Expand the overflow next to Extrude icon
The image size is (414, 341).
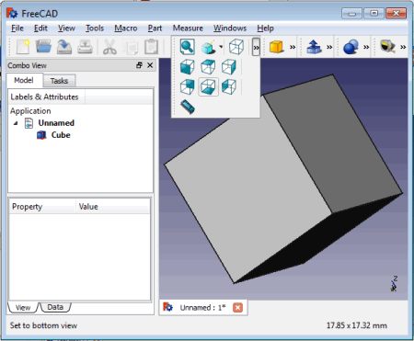tap(329, 47)
